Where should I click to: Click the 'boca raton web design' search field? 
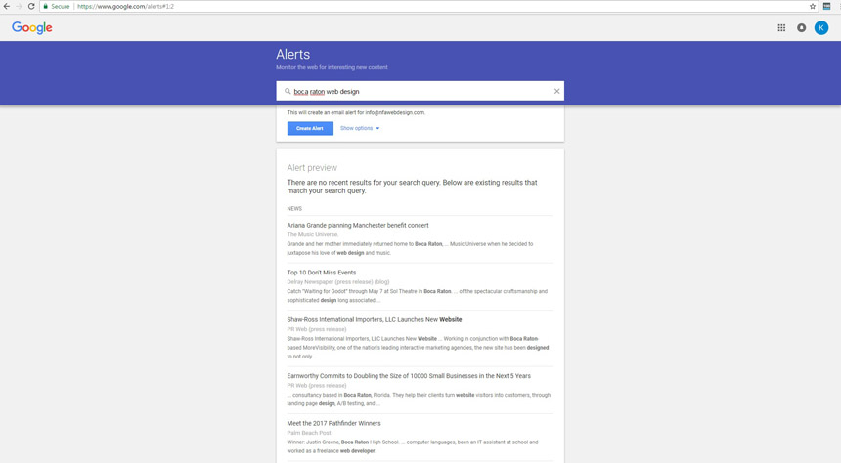(x=420, y=91)
